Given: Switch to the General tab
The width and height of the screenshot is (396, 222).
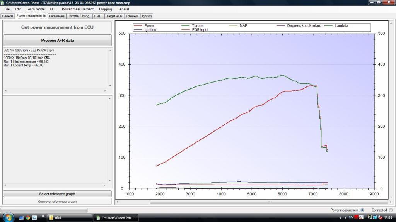Looking at the screenshot, I should [7, 16].
